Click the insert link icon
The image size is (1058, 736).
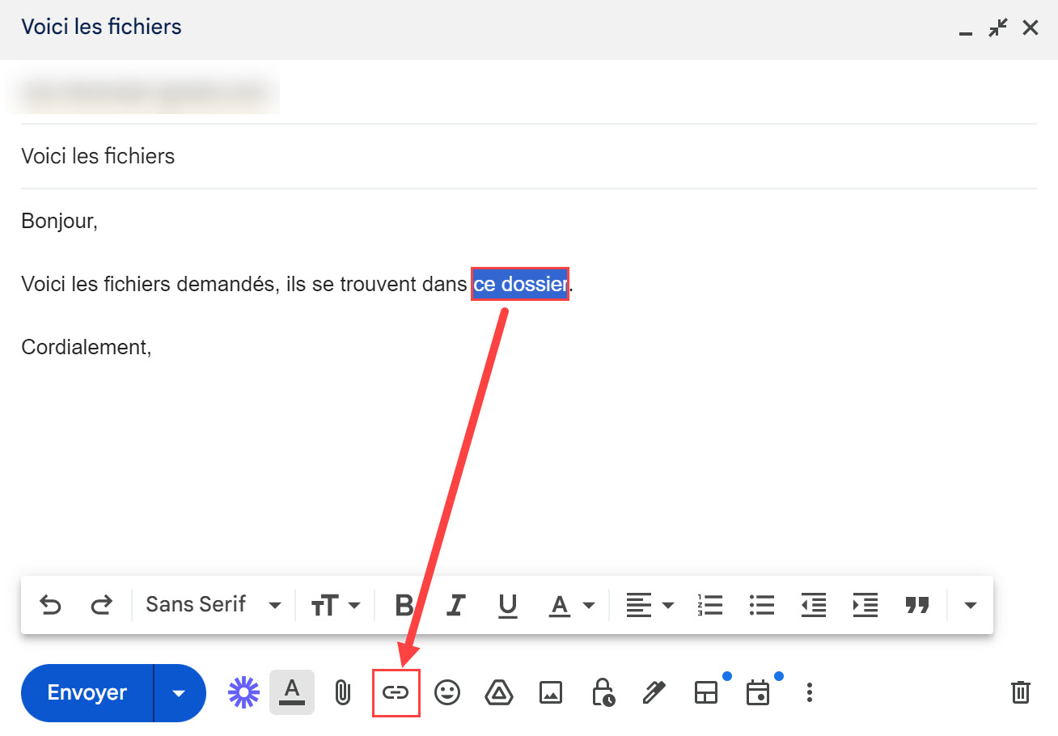tap(396, 692)
